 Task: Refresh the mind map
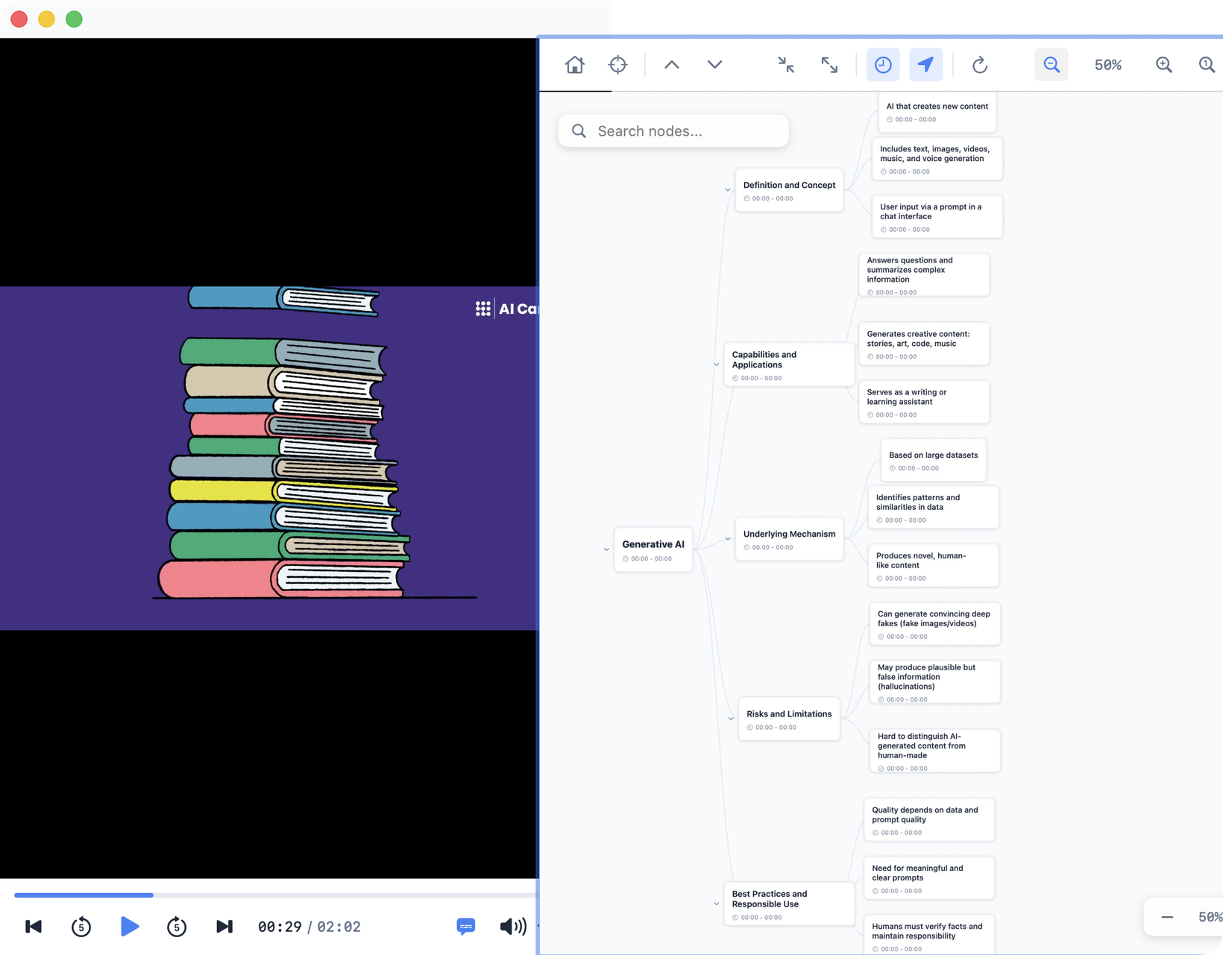pyautogui.click(x=980, y=65)
